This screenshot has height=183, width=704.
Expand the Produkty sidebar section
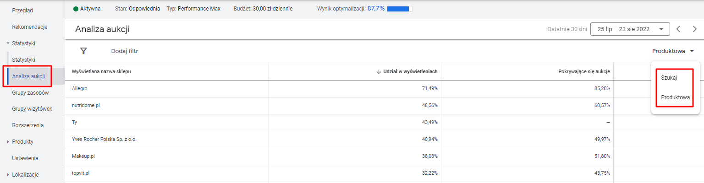click(x=8, y=142)
